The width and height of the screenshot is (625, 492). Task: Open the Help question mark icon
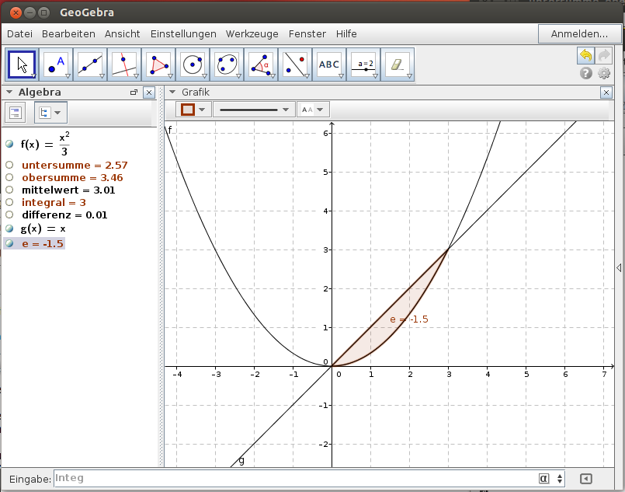tap(585, 73)
